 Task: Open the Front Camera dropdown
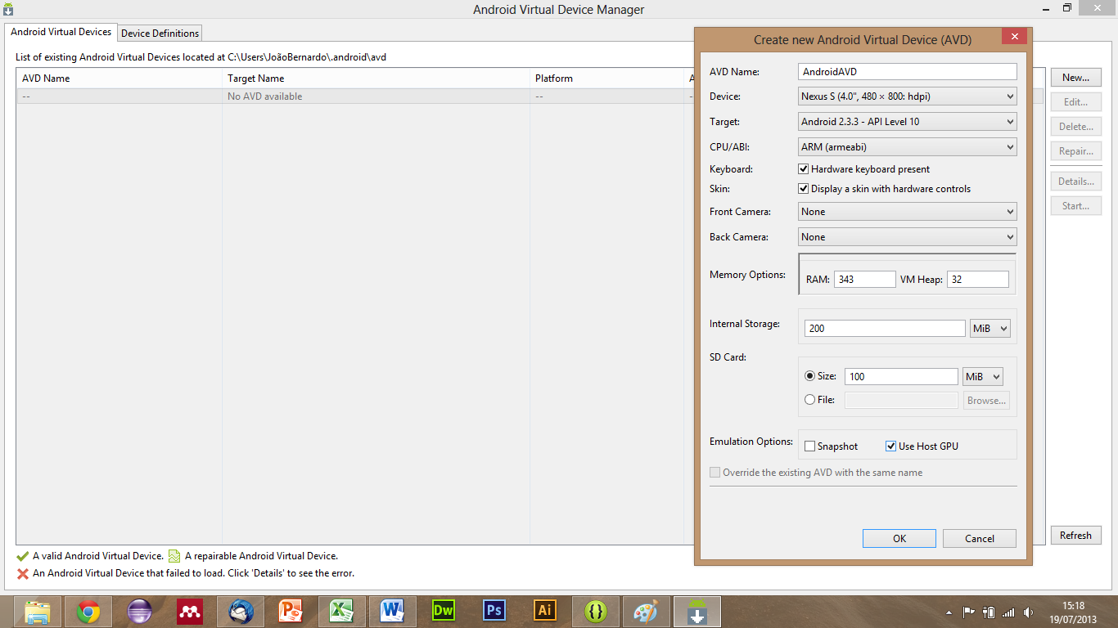[908, 212]
